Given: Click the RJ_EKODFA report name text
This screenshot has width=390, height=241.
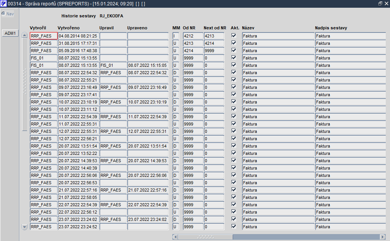Looking at the screenshot, I should point(111,16).
